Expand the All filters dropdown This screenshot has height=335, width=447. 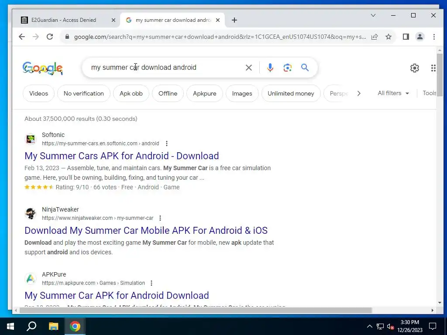(393, 93)
